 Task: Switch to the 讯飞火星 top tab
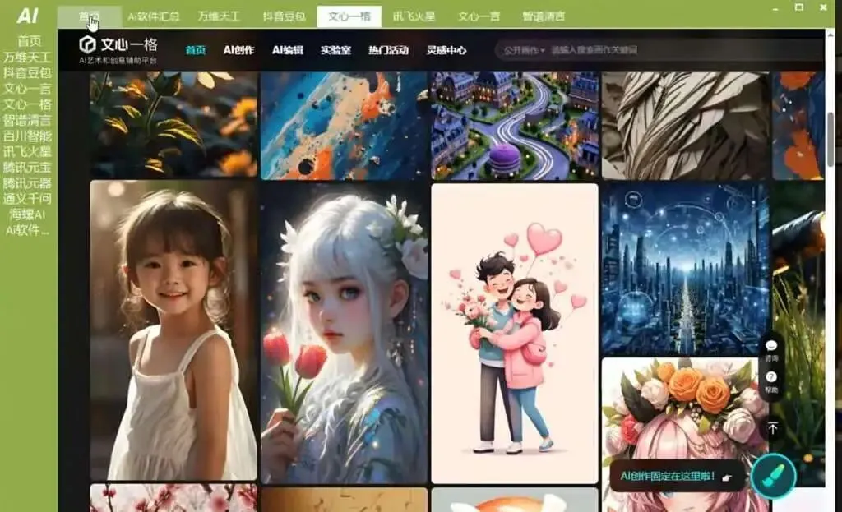click(414, 16)
